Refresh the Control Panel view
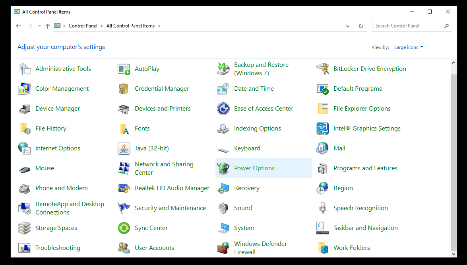The height and width of the screenshot is (265, 467). [x=360, y=26]
